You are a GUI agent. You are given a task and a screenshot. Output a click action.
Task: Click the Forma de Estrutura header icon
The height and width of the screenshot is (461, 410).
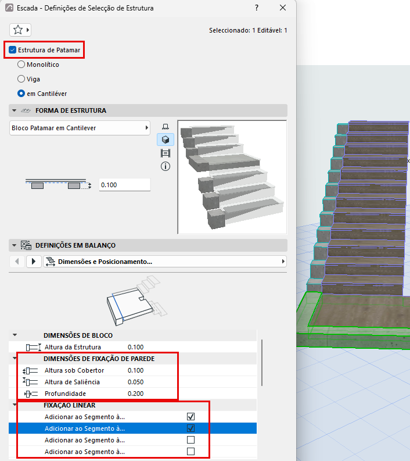click(x=26, y=110)
